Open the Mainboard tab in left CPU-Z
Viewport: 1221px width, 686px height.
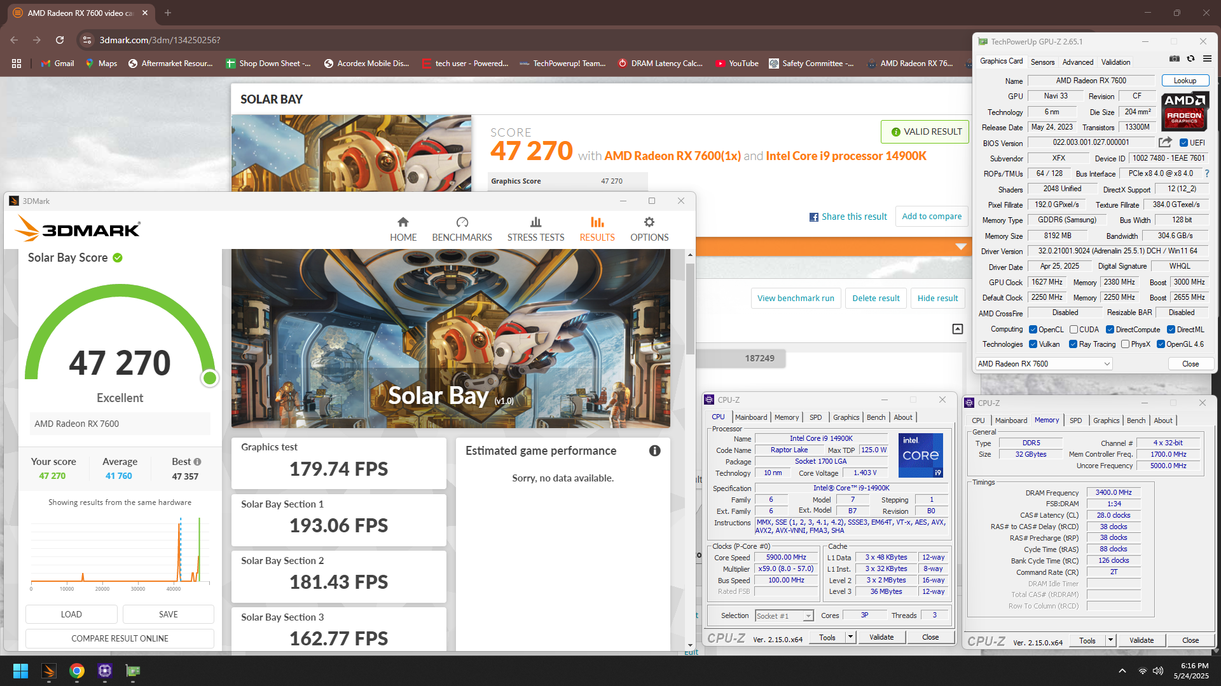pos(751,417)
